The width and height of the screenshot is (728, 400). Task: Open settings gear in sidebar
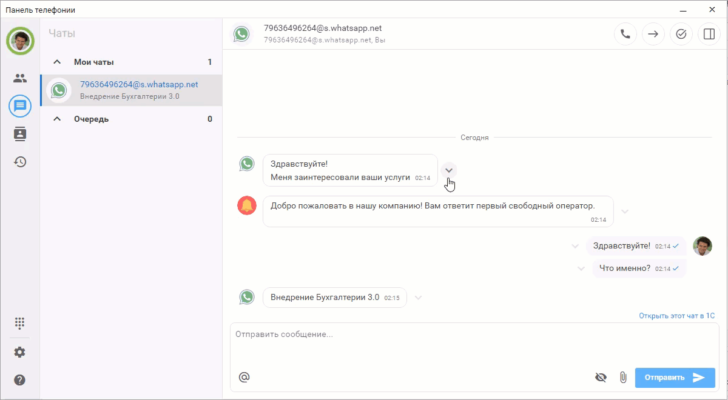click(20, 352)
